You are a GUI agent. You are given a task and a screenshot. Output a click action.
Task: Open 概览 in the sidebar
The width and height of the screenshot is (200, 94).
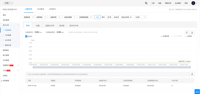click(10, 15)
